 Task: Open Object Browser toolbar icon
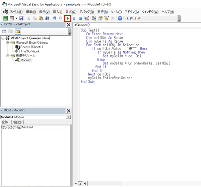tap(107, 18)
